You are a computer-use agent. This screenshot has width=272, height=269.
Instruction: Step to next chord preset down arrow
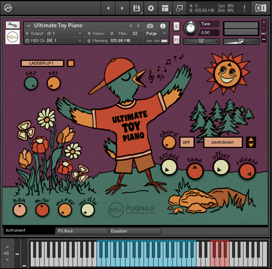[x=251, y=145]
